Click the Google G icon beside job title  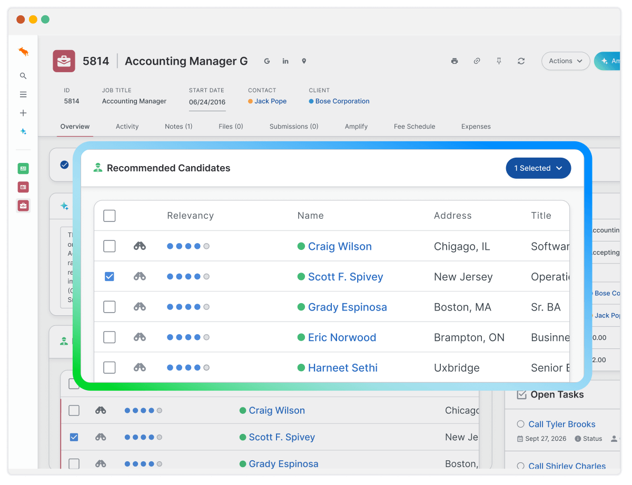[x=267, y=61]
